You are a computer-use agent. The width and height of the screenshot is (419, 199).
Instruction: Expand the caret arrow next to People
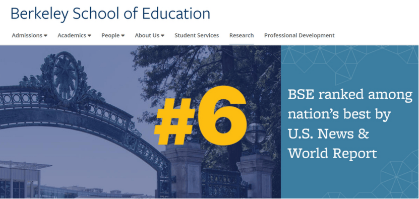(x=123, y=36)
